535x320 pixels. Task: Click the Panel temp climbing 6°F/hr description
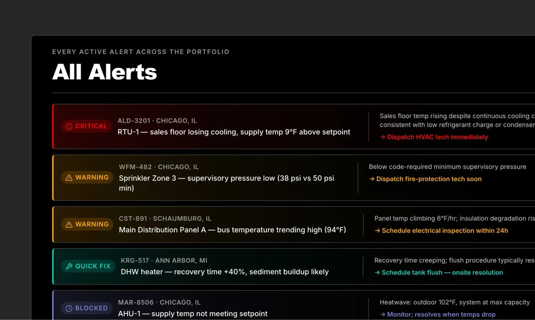pyautogui.click(x=455, y=218)
